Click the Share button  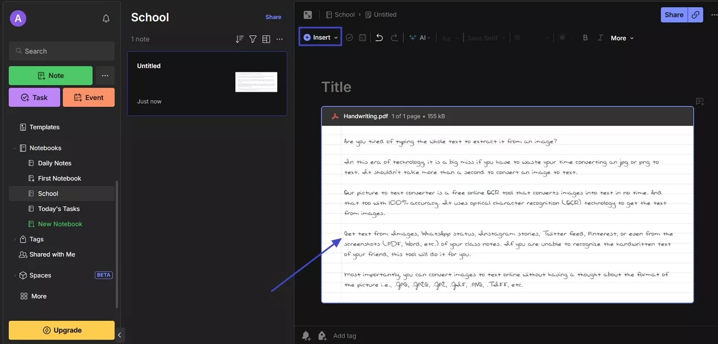pyautogui.click(x=673, y=14)
